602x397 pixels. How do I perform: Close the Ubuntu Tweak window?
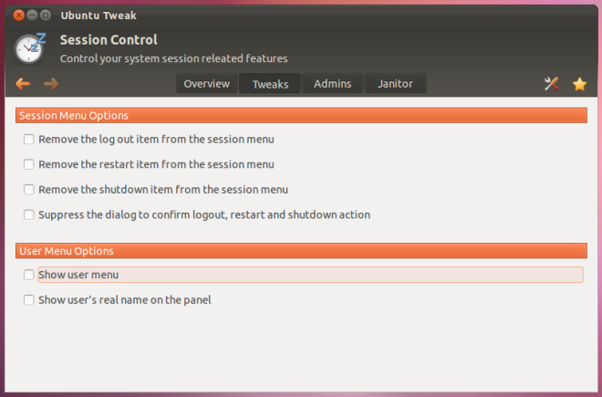(x=18, y=16)
